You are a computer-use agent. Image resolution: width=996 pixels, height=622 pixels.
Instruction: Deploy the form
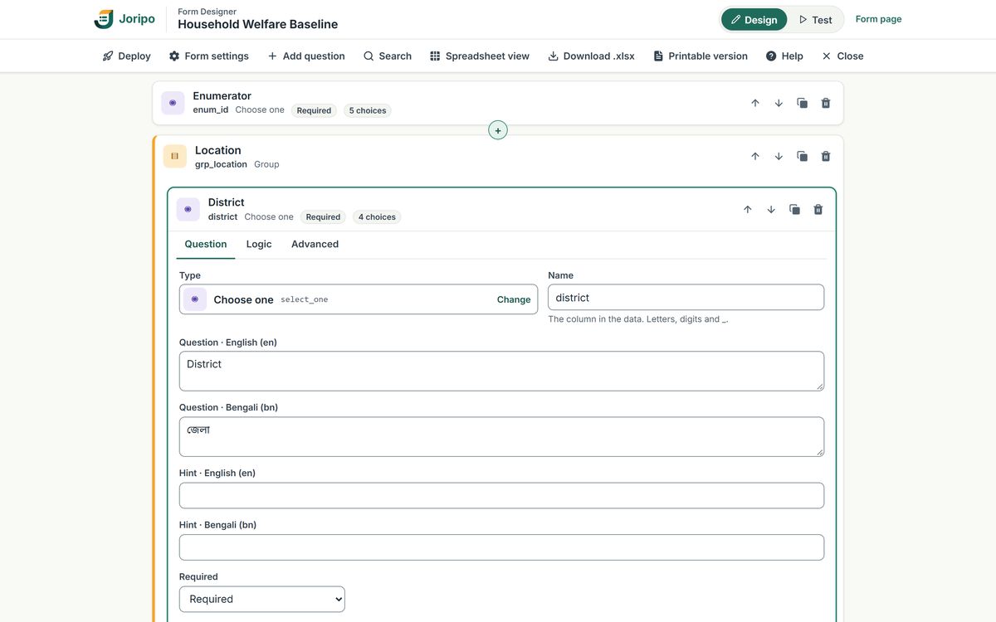tap(126, 56)
